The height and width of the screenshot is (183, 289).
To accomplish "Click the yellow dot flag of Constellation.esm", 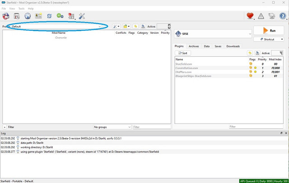I will (255, 68).
